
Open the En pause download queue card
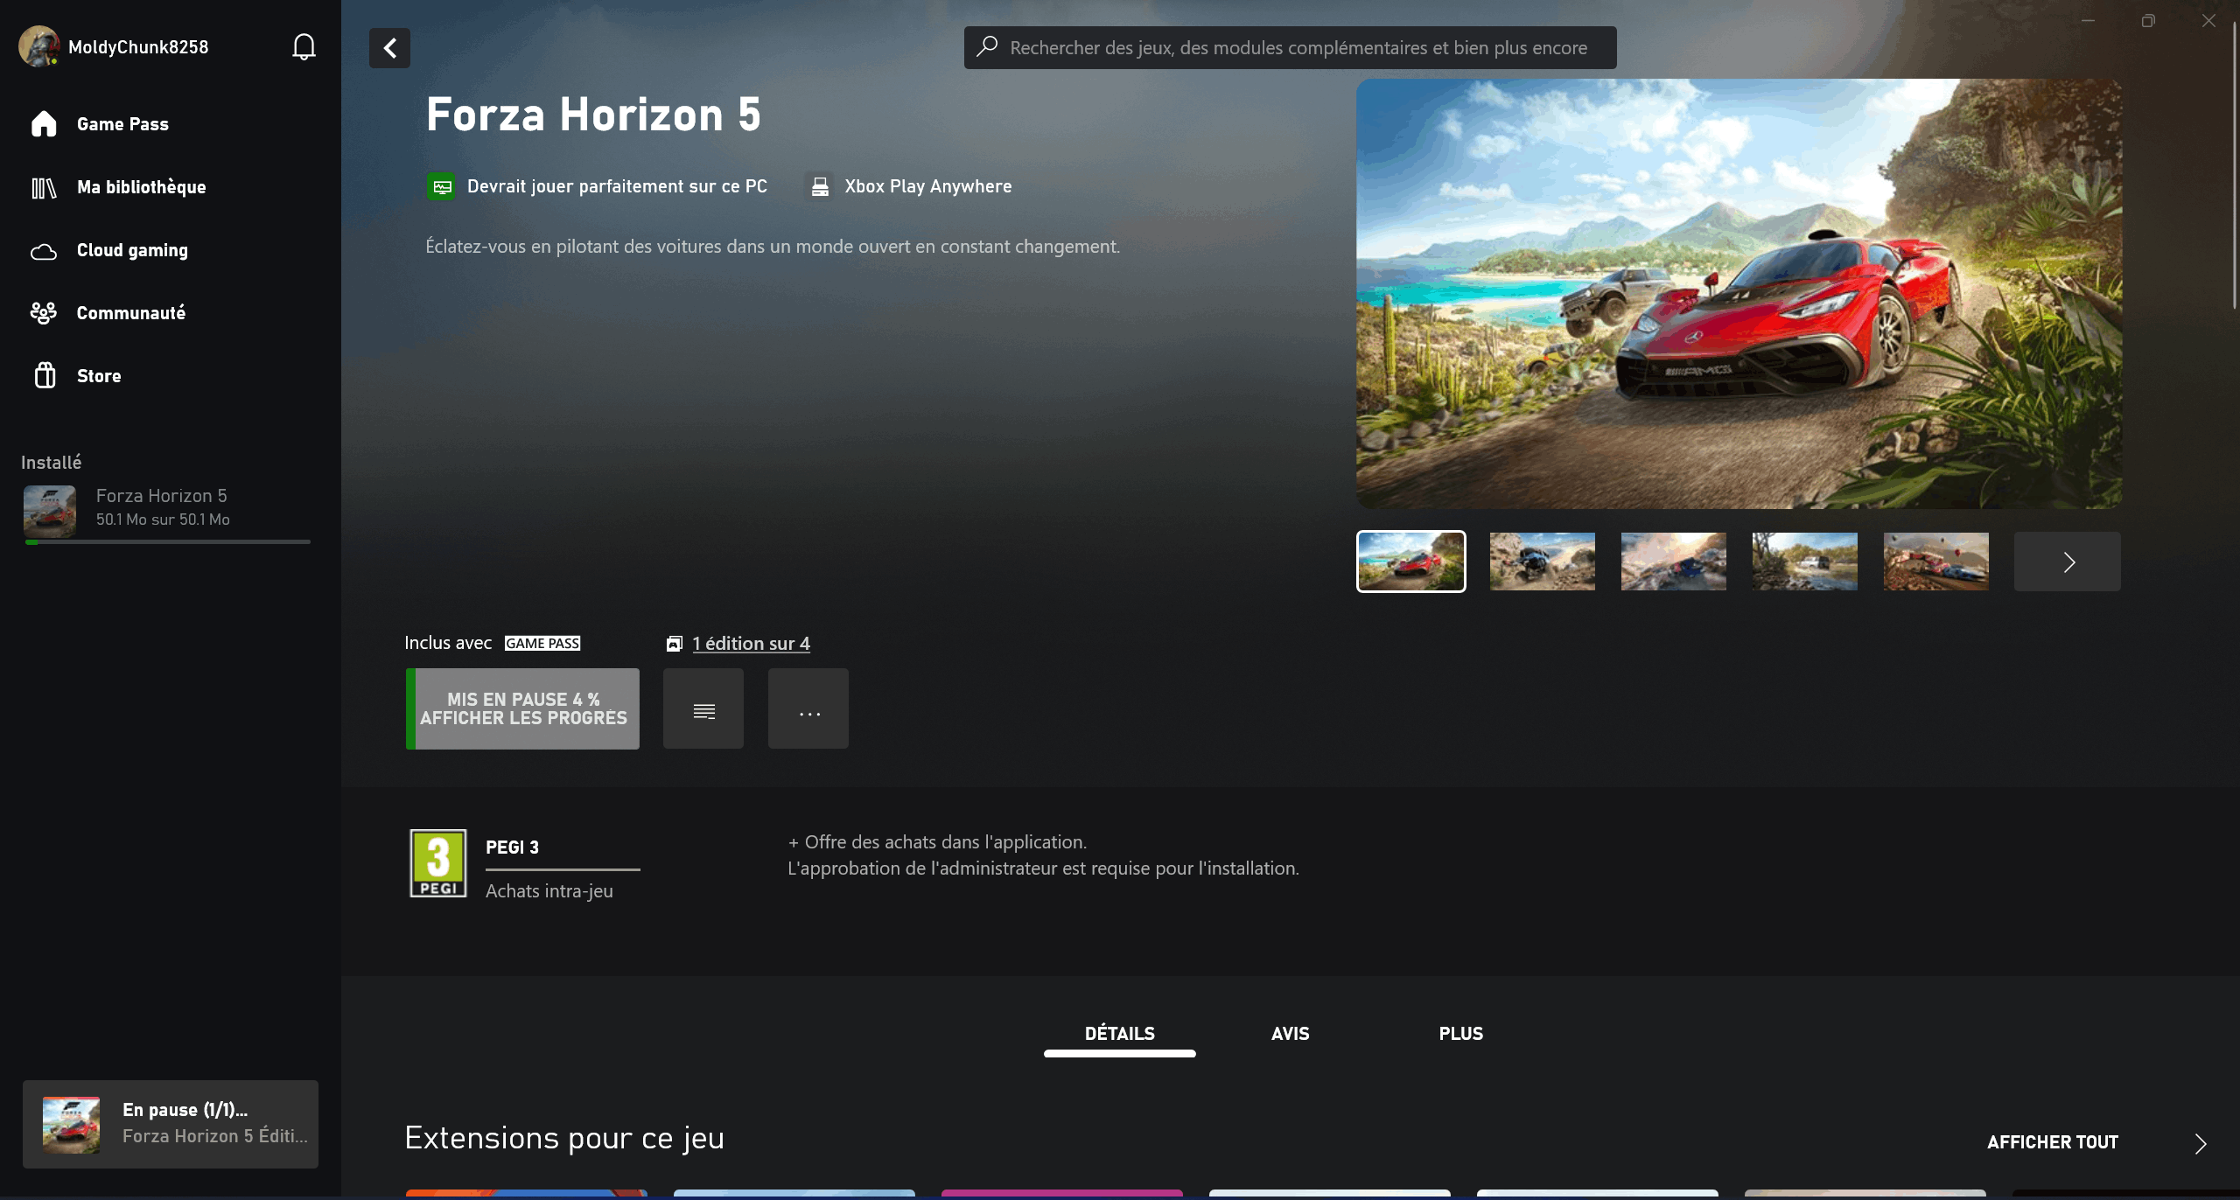[x=171, y=1124]
